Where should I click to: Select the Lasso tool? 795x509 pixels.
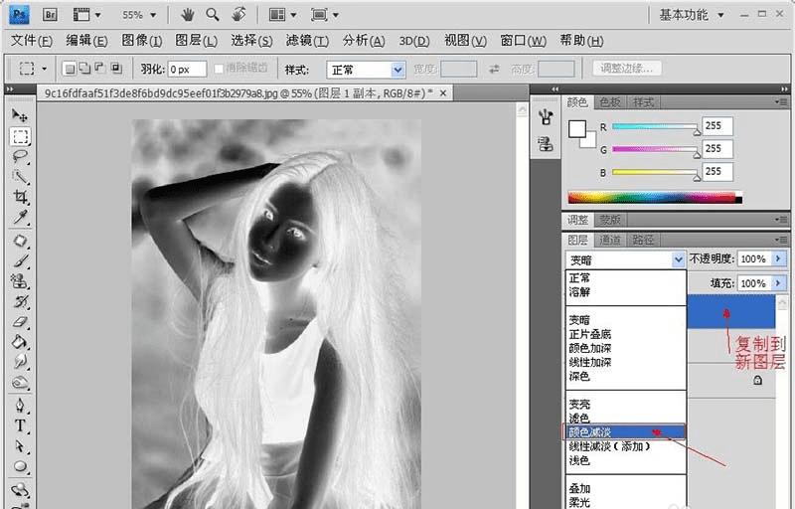click(20, 156)
